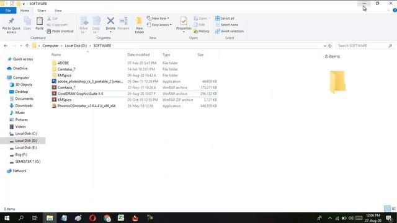Click Invert selection in ribbon

[230, 31]
